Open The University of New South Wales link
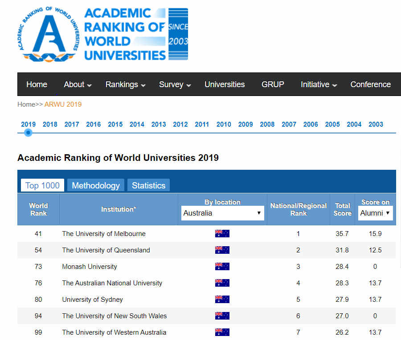Viewport: 401px width, 340px height. pyautogui.click(x=115, y=316)
